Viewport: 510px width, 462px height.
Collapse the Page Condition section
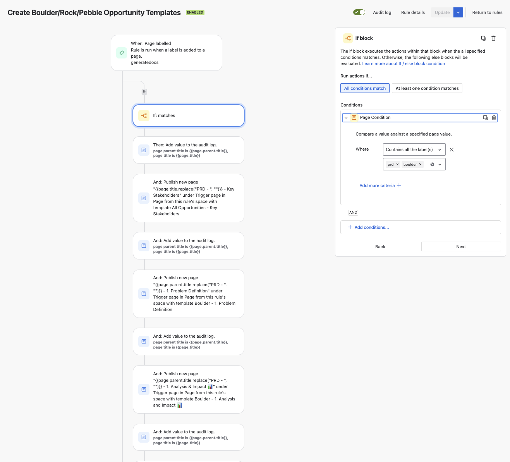click(x=346, y=118)
